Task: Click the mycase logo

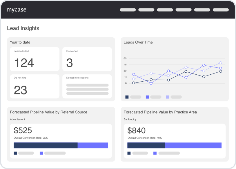Action: pyautogui.click(x=16, y=9)
